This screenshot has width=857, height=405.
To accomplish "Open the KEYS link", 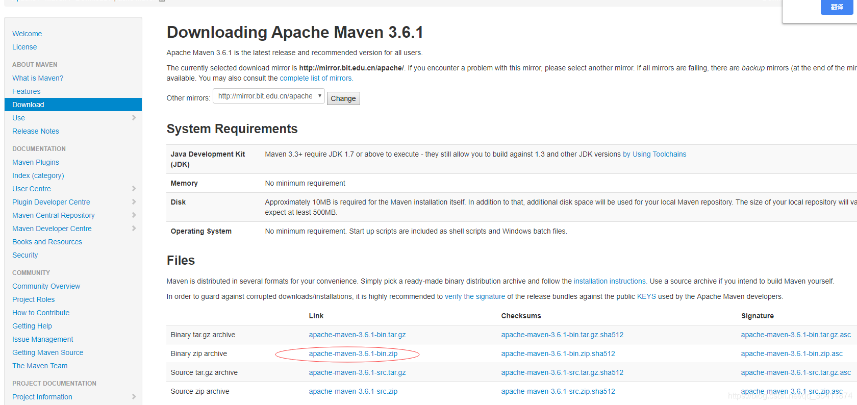I will [646, 296].
